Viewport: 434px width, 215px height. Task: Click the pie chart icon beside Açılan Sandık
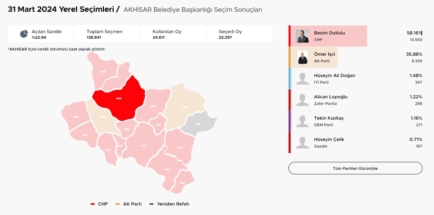tap(24, 34)
